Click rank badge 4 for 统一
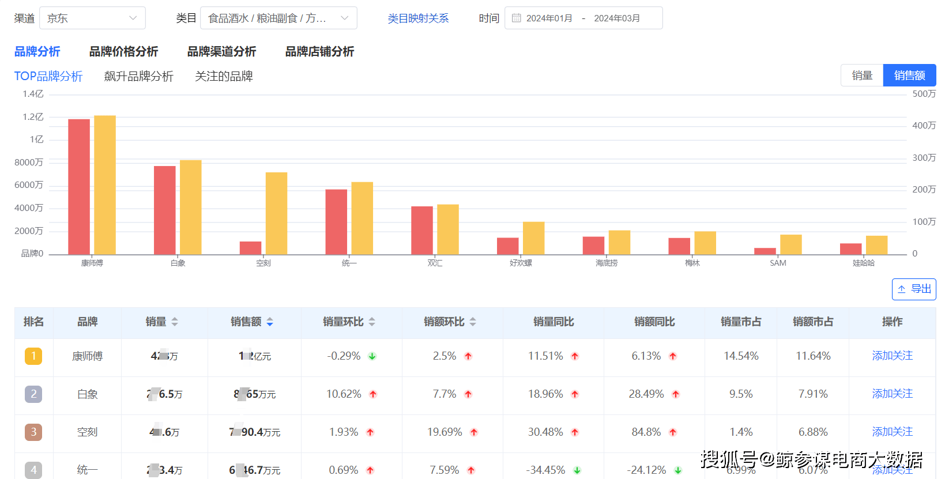 pyautogui.click(x=33, y=470)
